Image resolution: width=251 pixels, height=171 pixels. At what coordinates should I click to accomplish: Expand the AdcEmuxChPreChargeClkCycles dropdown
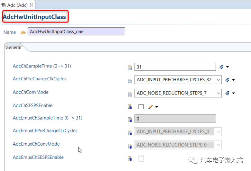point(218,132)
